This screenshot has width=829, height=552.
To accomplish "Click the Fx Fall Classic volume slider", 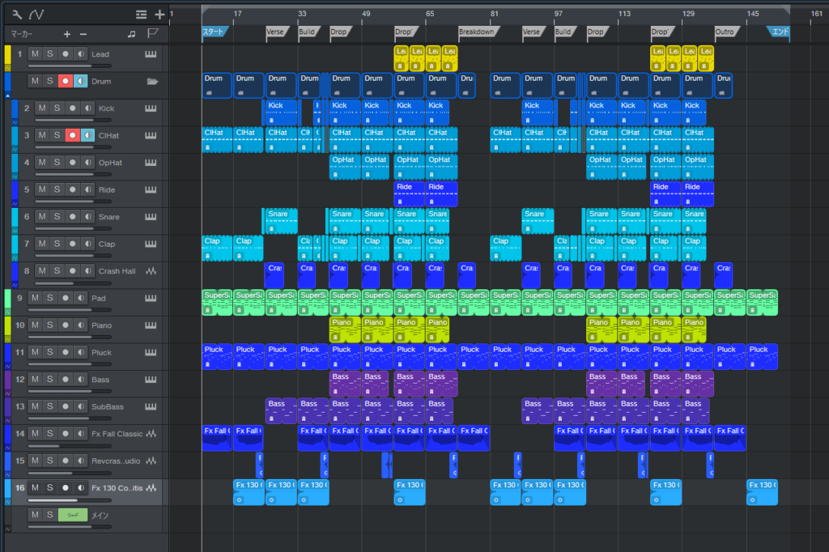I will pos(64,445).
